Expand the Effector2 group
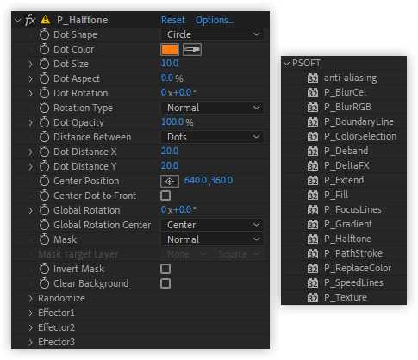Image resolution: width=418 pixels, height=360 pixels. (x=31, y=327)
